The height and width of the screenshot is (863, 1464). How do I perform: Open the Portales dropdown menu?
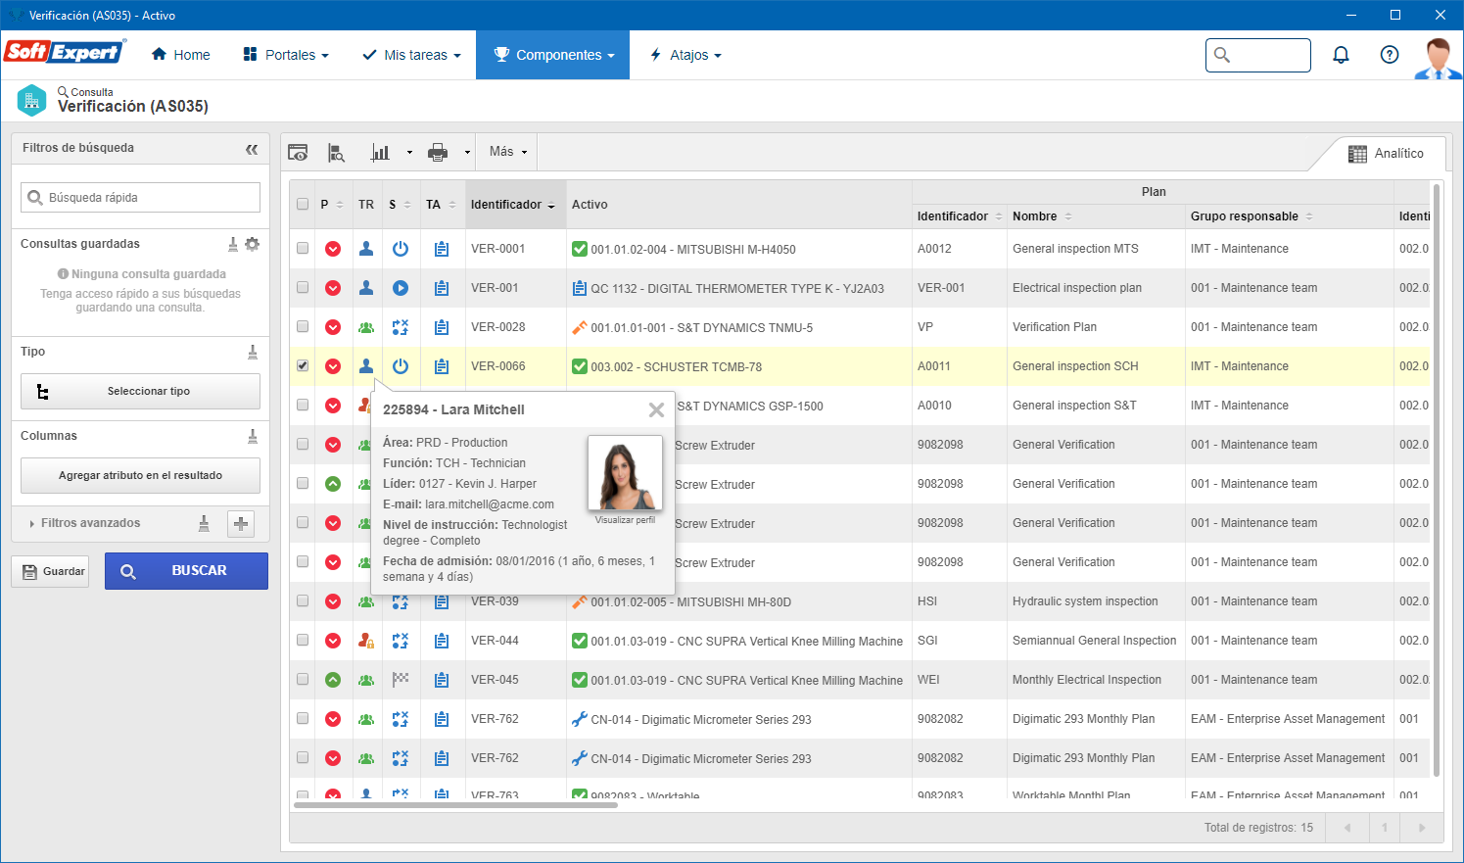(x=286, y=55)
